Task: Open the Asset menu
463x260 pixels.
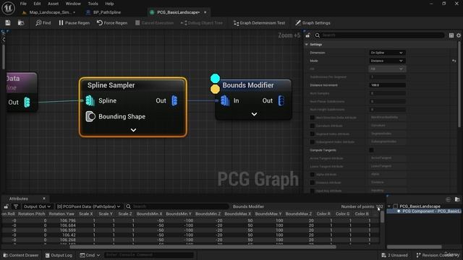Action: (53, 4)
